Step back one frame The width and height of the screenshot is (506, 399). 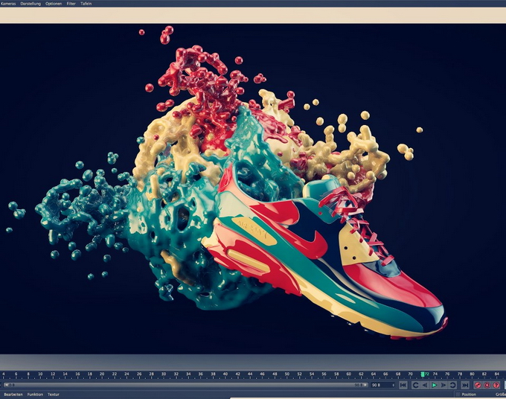pyautogui.click(x=425, y=385)
